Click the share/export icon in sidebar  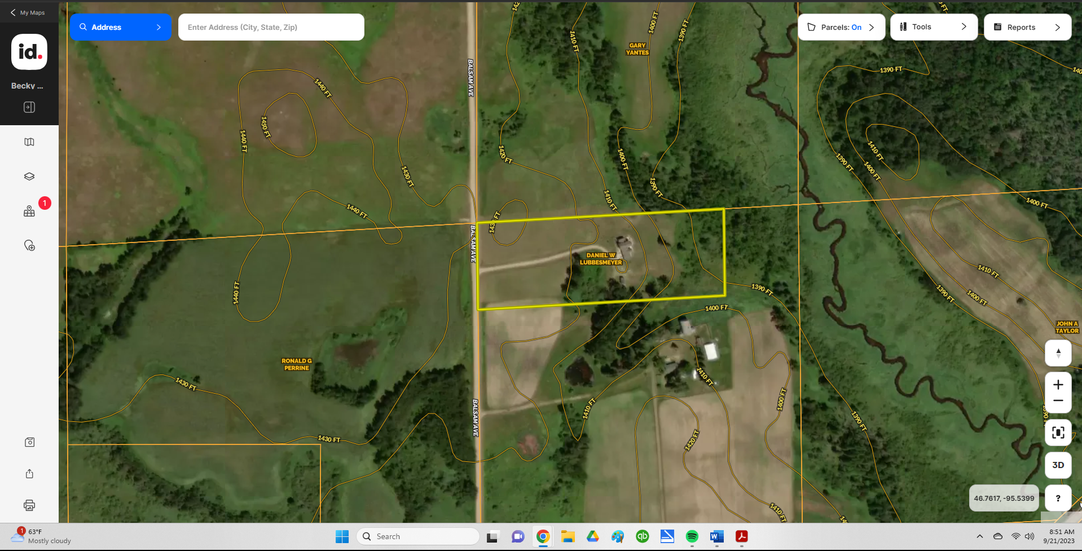click(x=29, y=474)
